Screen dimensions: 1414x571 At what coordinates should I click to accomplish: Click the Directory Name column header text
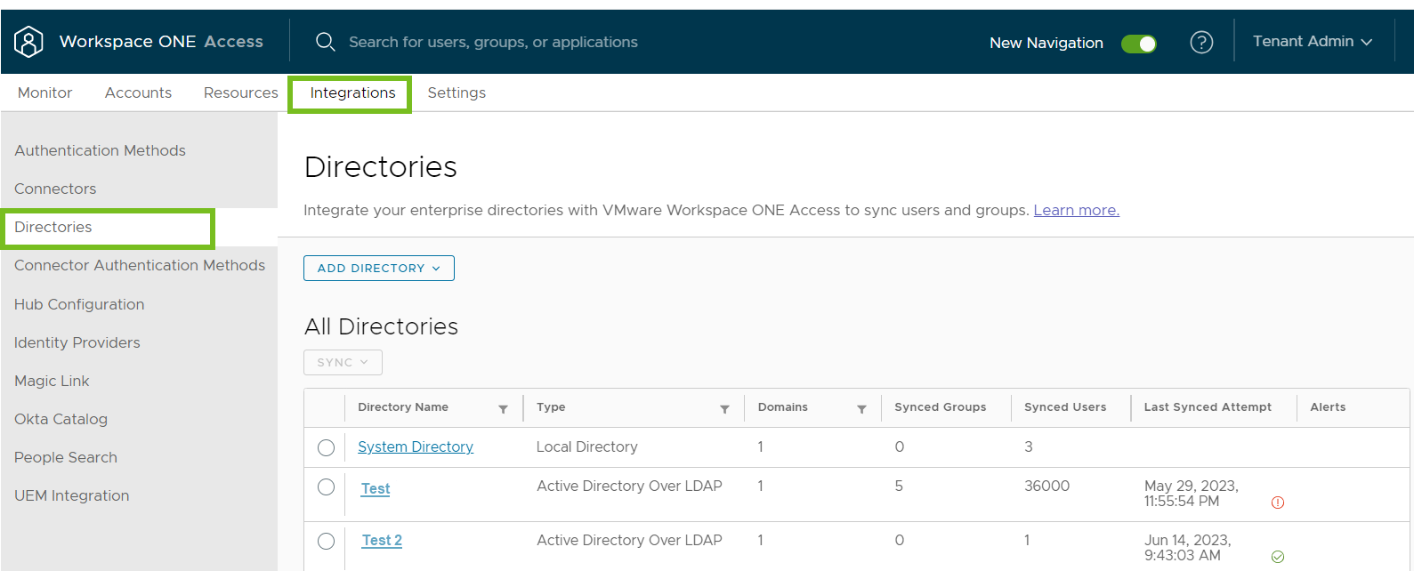[x=403, y=407]
